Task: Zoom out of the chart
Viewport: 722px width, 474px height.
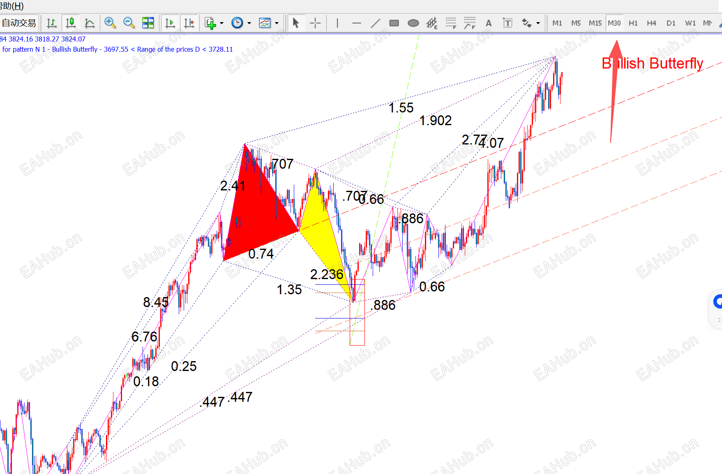Action: (x=129, y=23)
